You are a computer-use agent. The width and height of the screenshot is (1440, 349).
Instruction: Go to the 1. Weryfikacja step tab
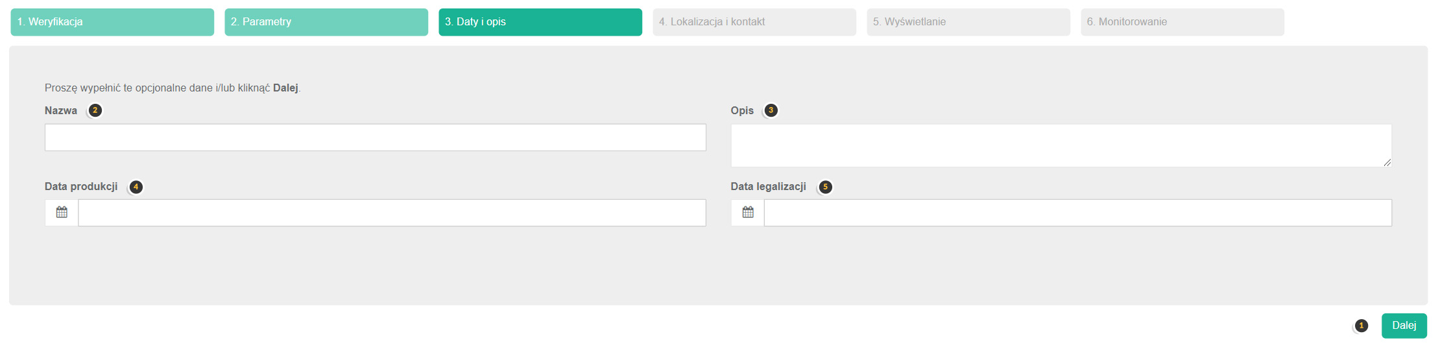point(112,22)
